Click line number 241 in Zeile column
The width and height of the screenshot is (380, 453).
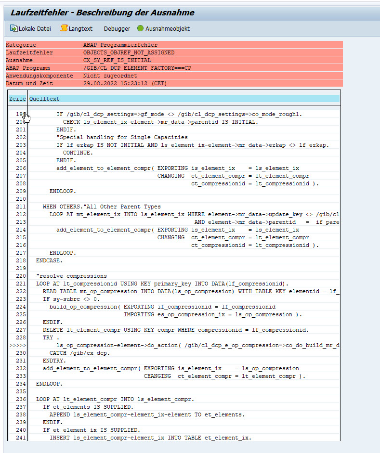tap(20, 438)
